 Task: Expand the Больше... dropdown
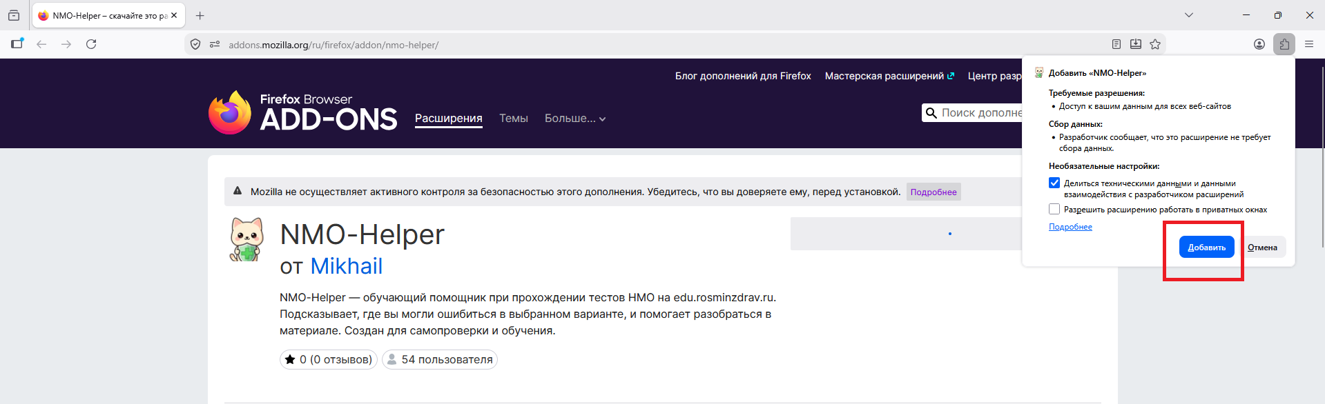[x=575, y=119]
